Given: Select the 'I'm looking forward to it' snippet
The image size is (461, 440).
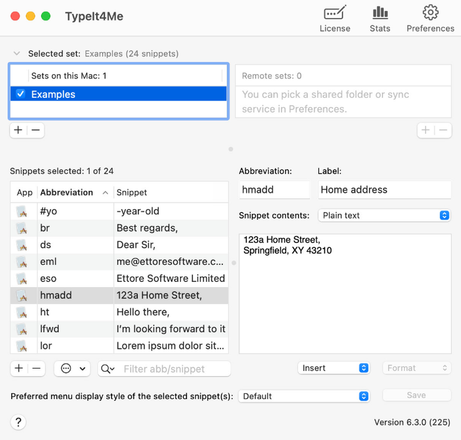Looking at the screenshot, I should click(171, 329).
